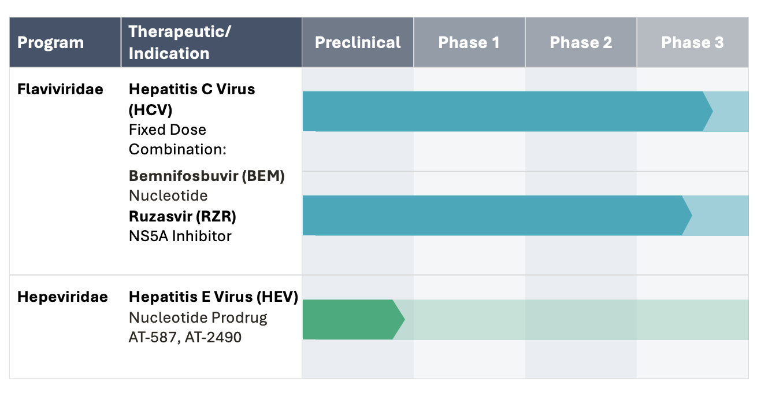Open the Hepatitis C Virus (HCV) entry
The width and height of the screenshot is (757, 399).
pyautogui.click(x=192, y=99)
